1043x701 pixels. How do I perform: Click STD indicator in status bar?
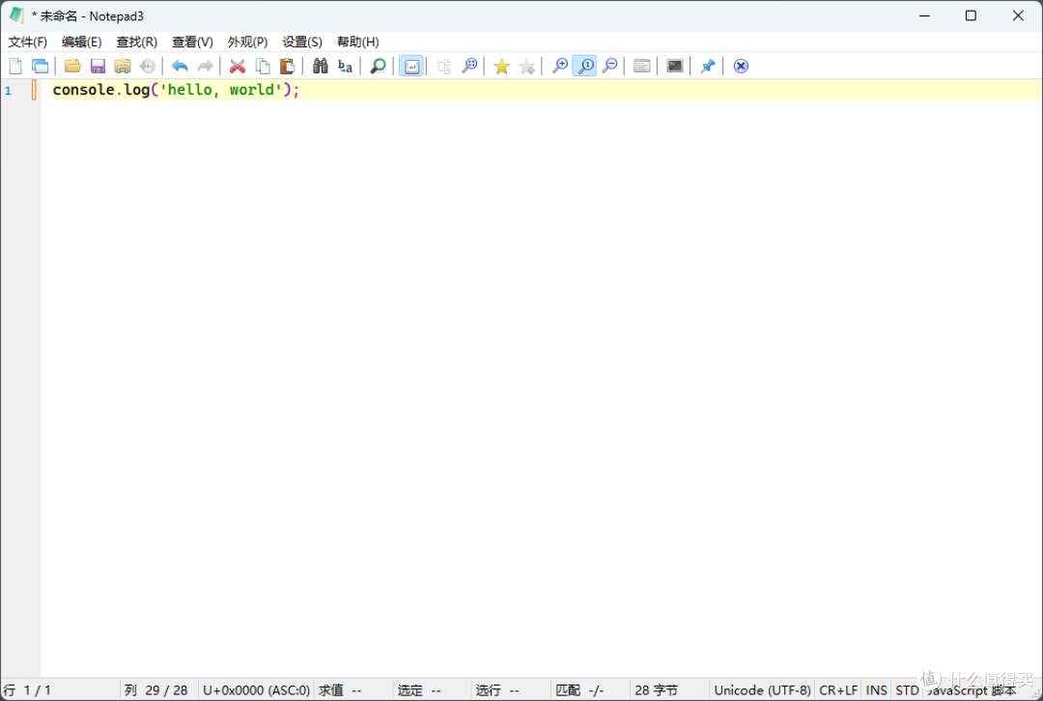pyautogui.click(x=907, y=690)
